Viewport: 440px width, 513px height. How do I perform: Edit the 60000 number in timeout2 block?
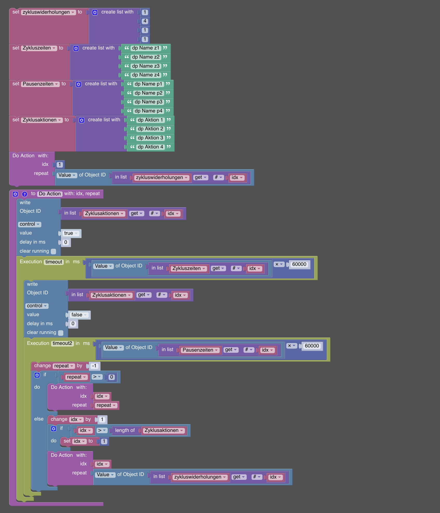312,346
